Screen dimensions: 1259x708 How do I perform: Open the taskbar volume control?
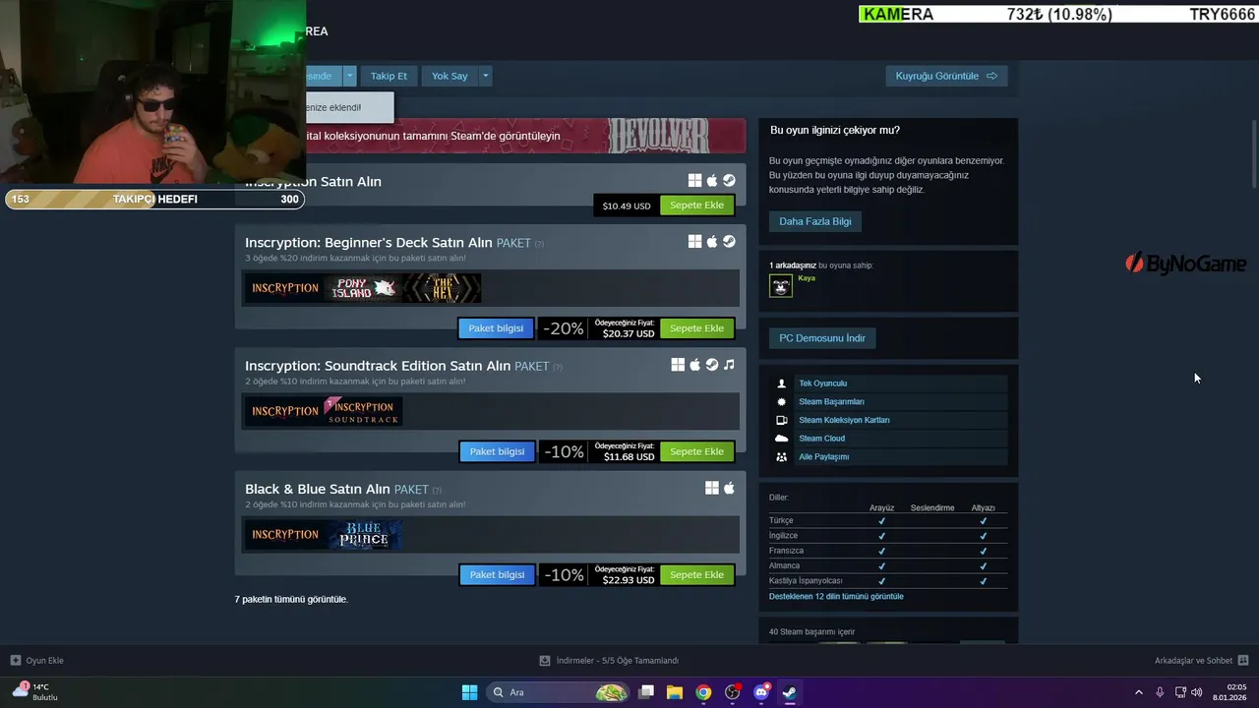(1197, 692)
